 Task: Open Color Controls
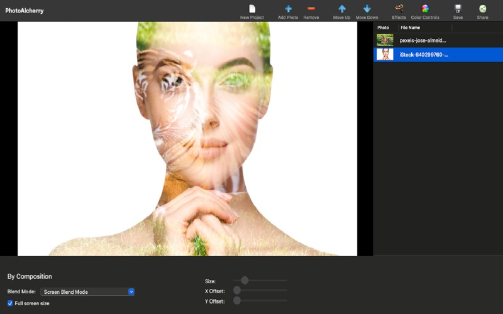[x=425, y=9]
